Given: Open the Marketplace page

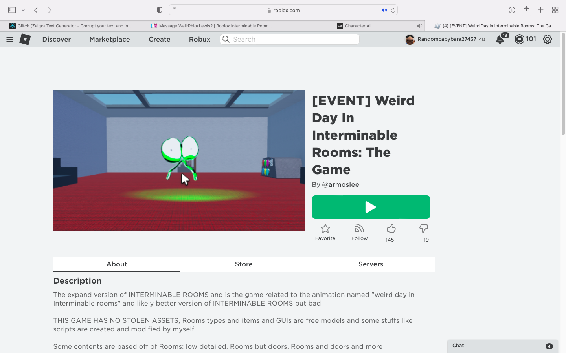Looking at the screenshot, I should (110, 39).
